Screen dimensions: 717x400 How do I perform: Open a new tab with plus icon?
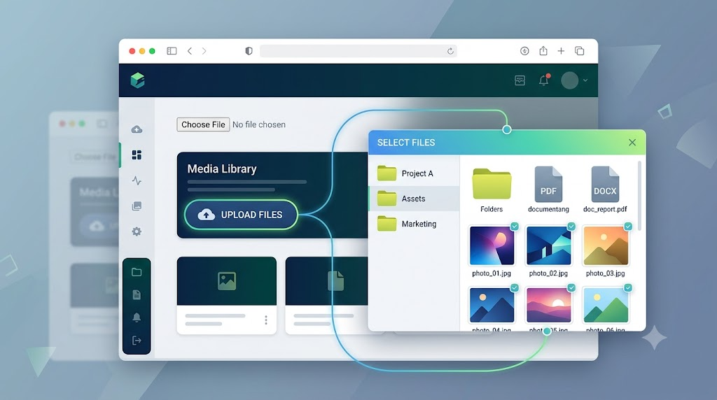click(x=561, y=50)
